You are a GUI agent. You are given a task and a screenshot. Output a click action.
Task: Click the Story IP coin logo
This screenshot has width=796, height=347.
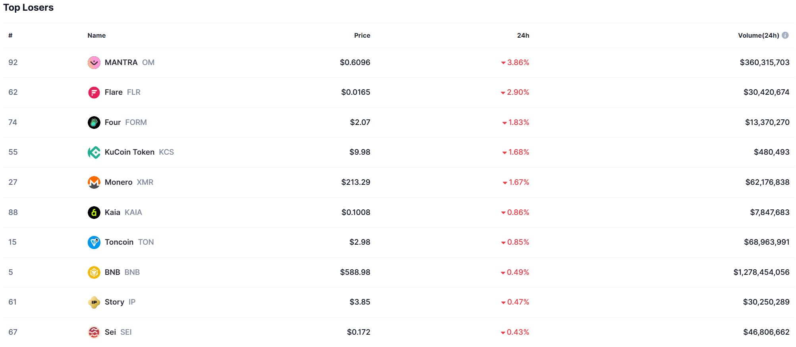(94, 302)
